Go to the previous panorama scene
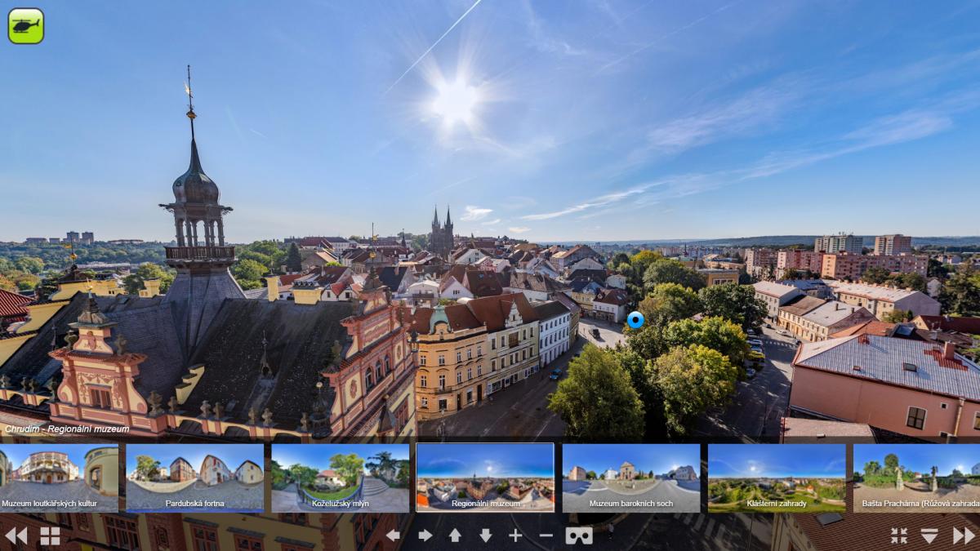Screen dimensions: 980x551 tap(16, 535)
